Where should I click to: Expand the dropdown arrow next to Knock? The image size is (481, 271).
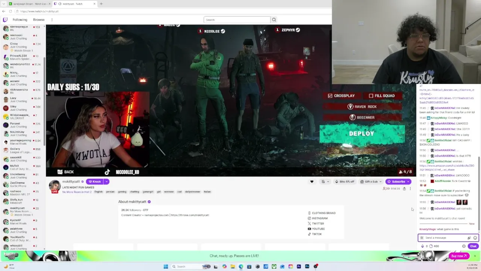click(x=106, y=182)
